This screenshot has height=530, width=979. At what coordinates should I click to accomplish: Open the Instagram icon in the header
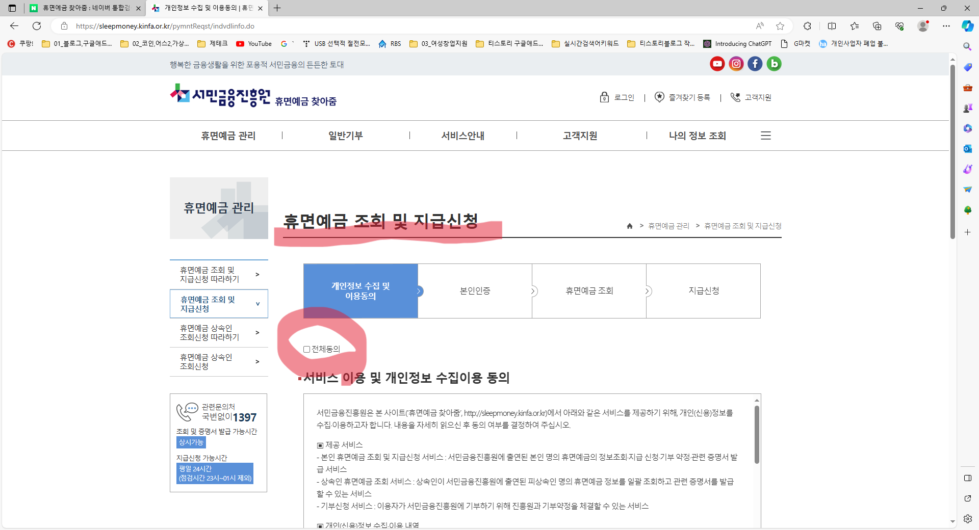pos(736,64)
